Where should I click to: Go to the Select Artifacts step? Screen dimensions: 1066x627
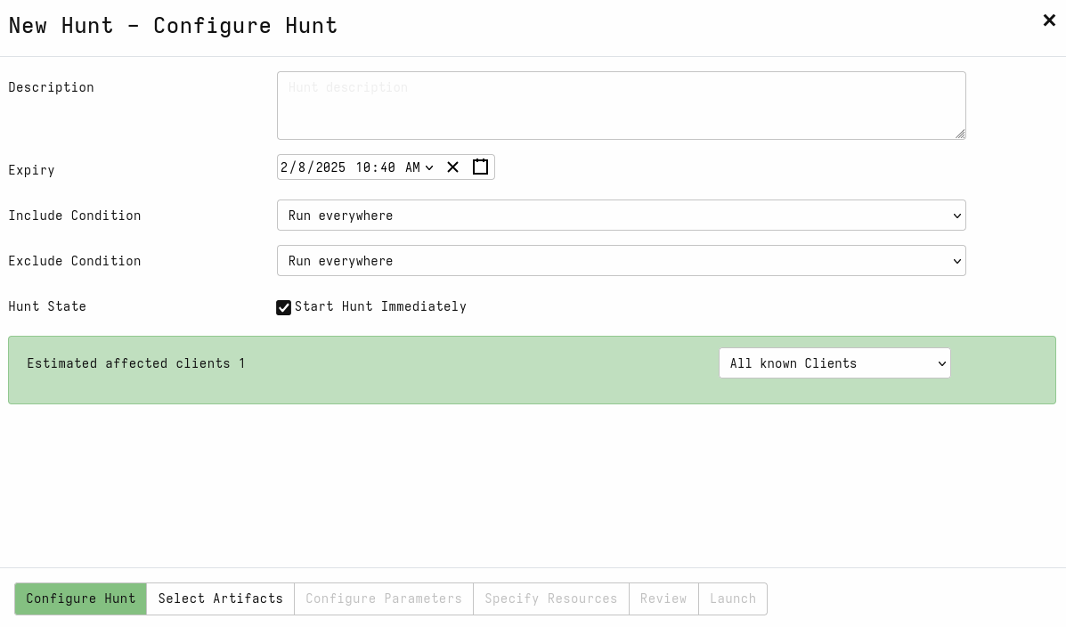pos(220,598)
